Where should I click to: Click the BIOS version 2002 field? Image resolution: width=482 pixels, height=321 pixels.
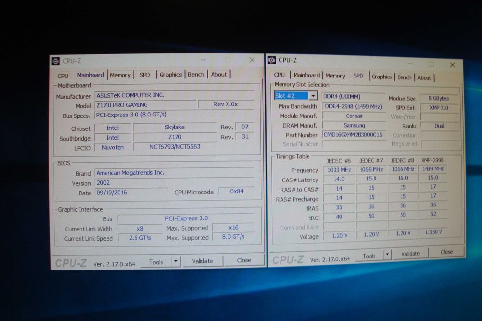pos(174,183)
